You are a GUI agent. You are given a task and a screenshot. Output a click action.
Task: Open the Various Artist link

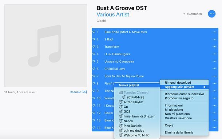pyautogui.click(x=113, y=15)
